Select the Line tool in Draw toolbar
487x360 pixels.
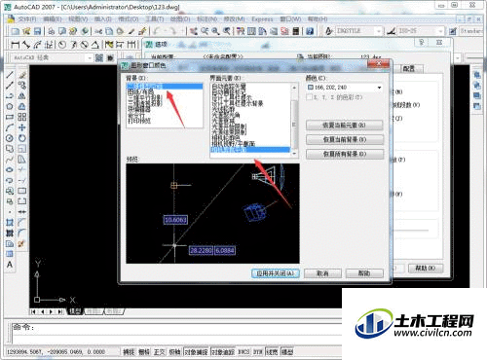pos(10,75)
